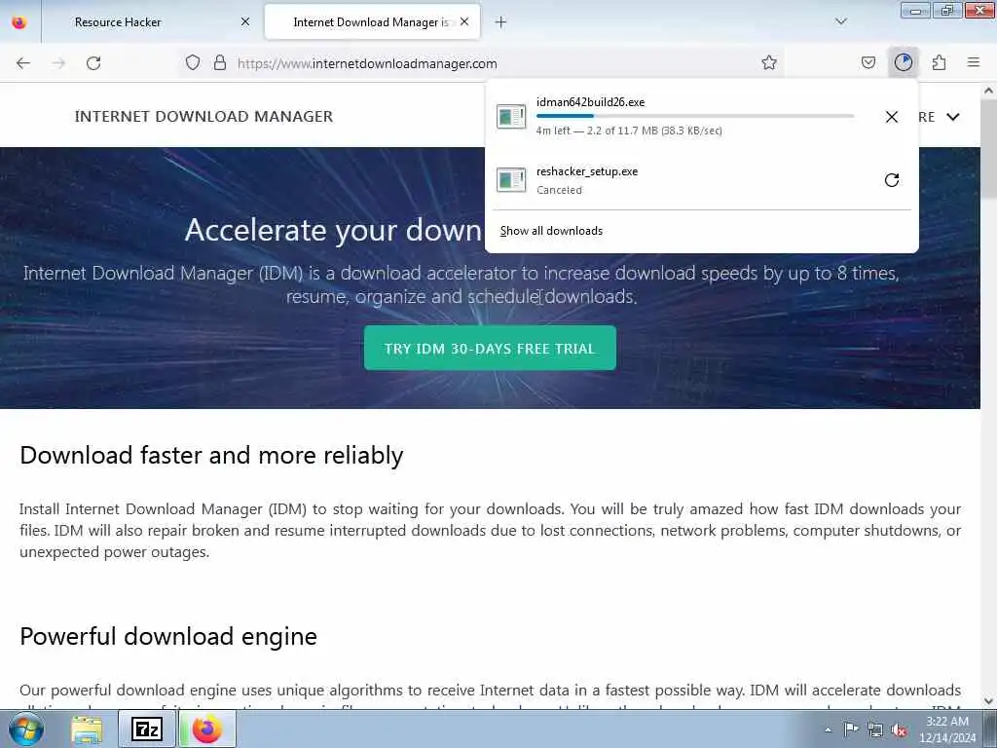Click the muted volume tray icon

(x=899, y=730)
